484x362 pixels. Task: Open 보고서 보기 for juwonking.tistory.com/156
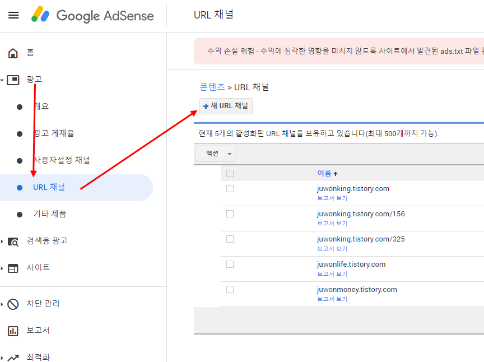(332, 224)
